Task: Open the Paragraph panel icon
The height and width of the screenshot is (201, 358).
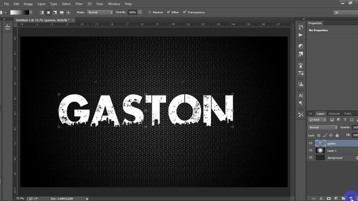Action: [301, 103]
